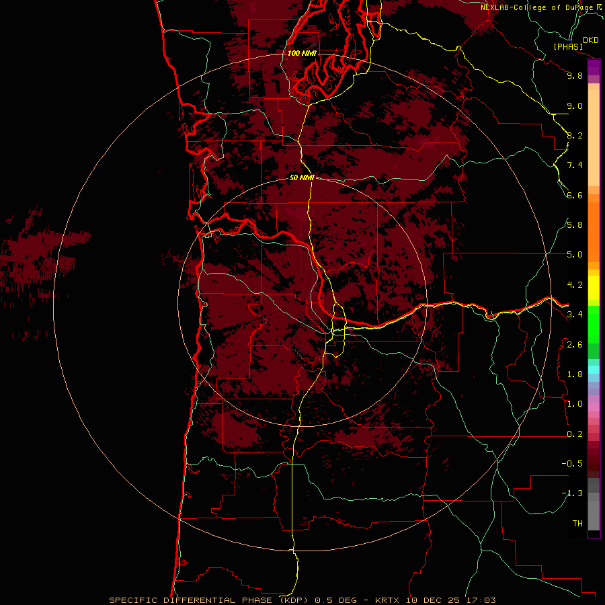Click the 50 NMI range ring label
605x605 pixels.
point(302,177)
